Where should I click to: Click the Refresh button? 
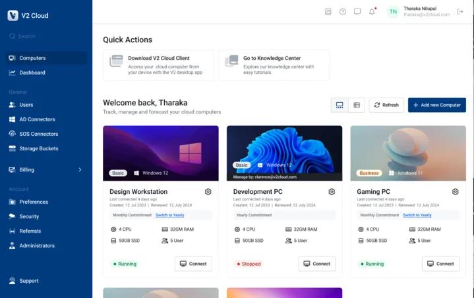(x=386, y=105)
